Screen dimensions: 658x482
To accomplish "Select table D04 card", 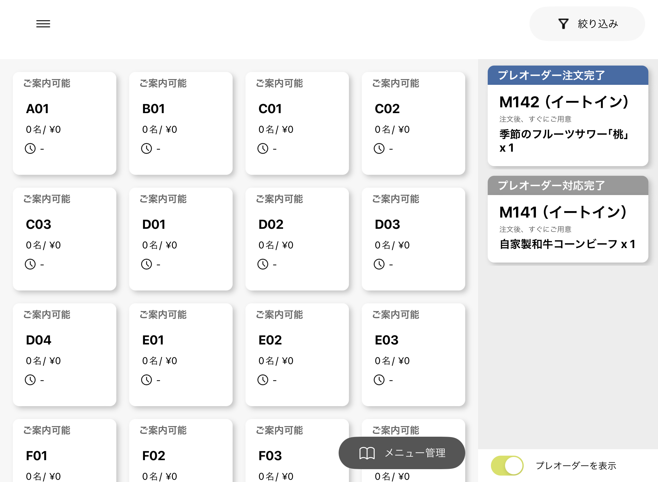I will tap(64, 355).
